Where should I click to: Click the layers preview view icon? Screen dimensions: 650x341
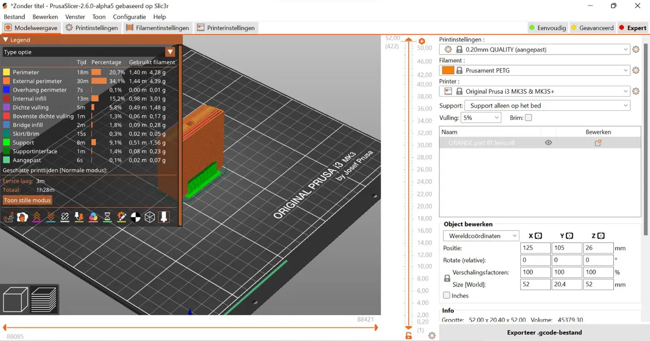44,300
